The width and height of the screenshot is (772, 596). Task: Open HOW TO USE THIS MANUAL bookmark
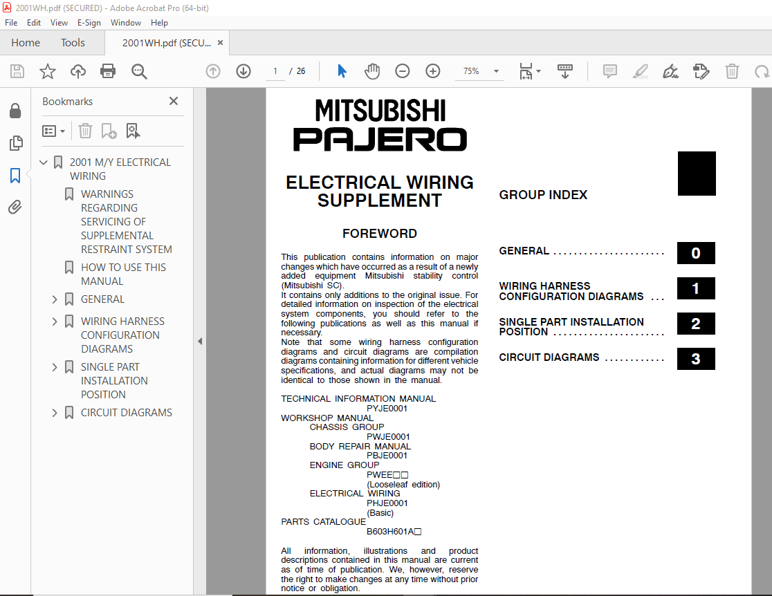123,274
